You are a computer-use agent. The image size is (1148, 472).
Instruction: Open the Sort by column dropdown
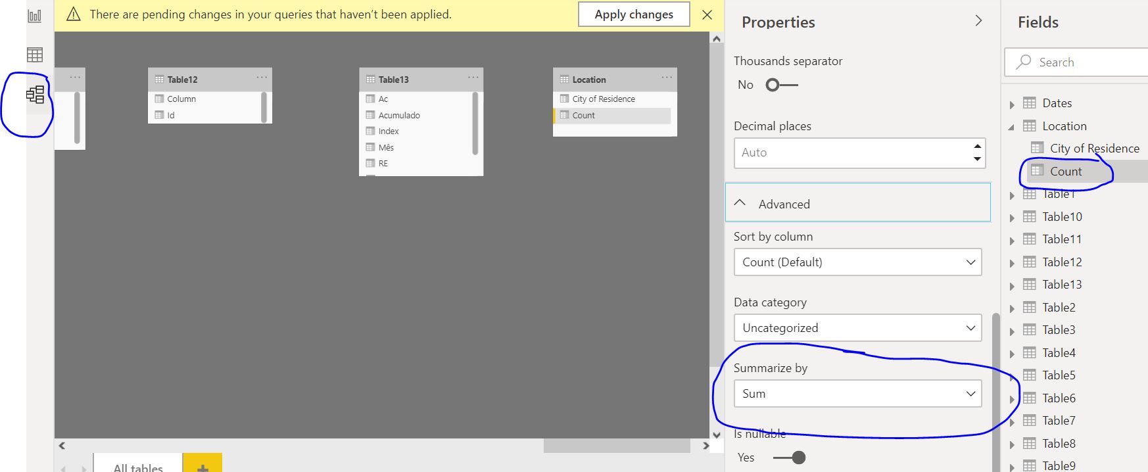coord(857,262)
